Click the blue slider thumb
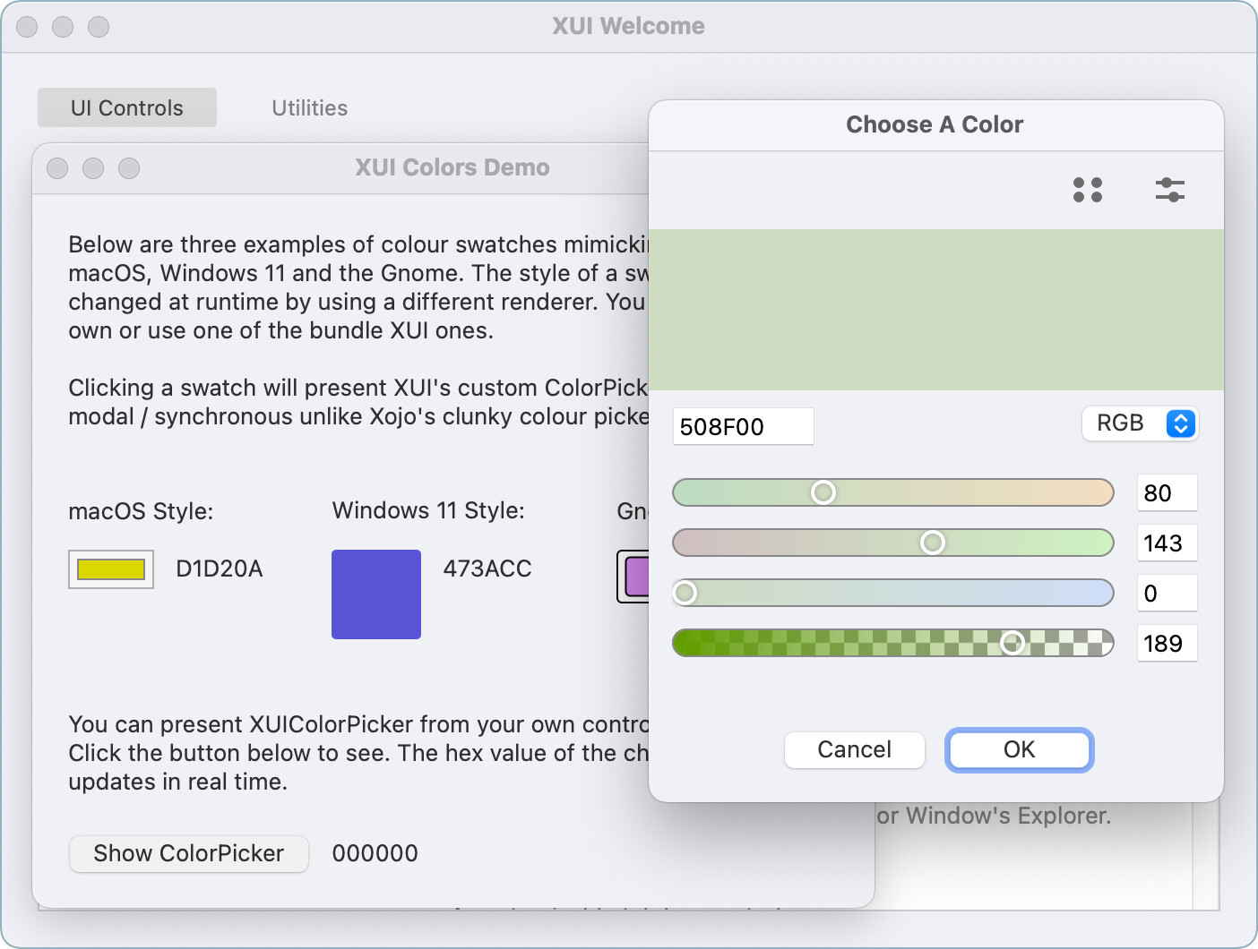This screenshot has height=949, width=1258. [x=685, y=593]
